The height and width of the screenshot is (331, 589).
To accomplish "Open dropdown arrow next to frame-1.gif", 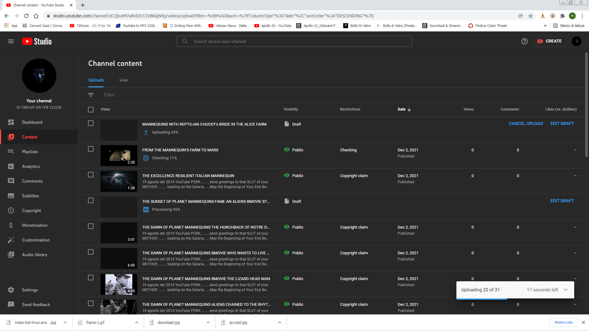I will click(x=137, y=322).
